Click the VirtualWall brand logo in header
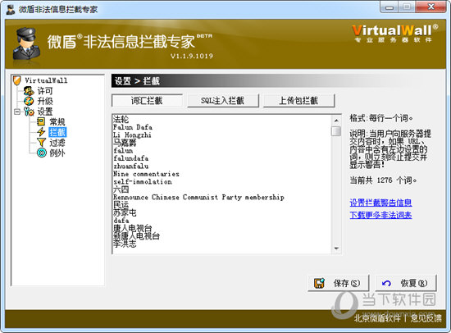This screenshot has height=333, width=451. (x=394, y=34)
